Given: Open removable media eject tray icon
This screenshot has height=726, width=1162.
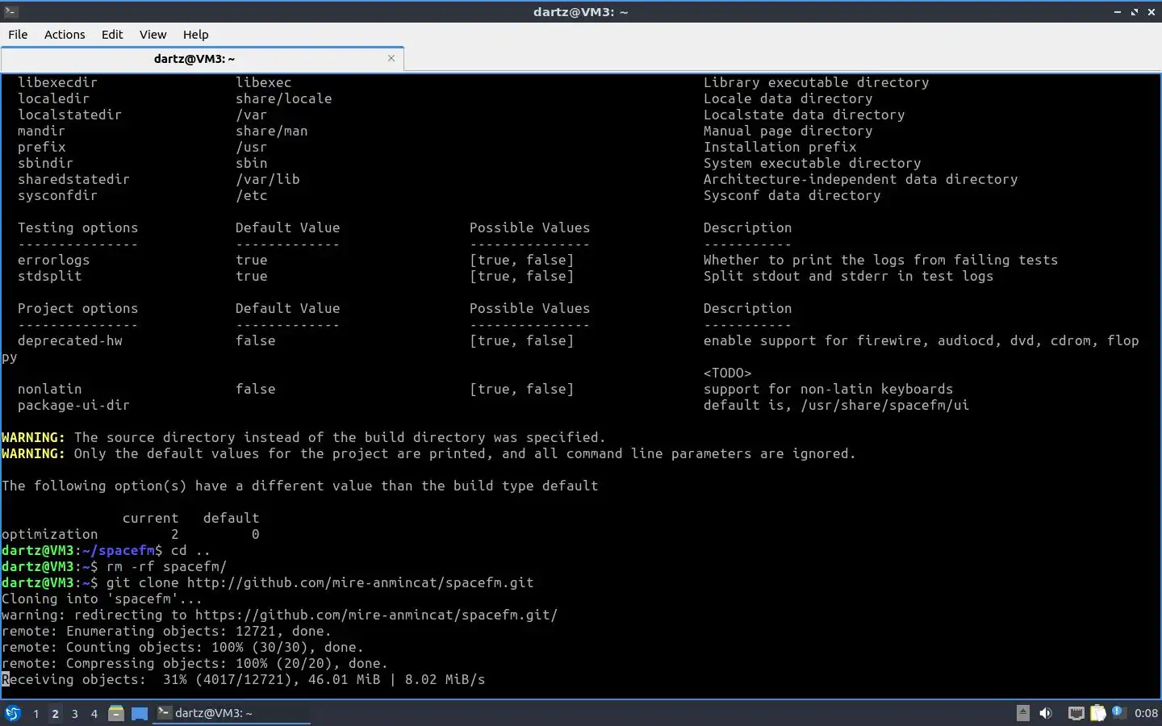Looking at the screenshot, I should pos(1022,713).
